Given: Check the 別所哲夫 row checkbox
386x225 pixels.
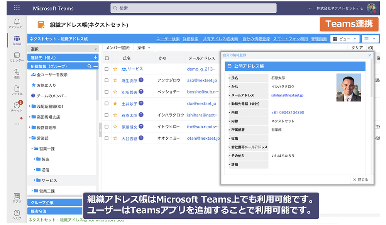Looking at the screenshot, I should point(107,92).
